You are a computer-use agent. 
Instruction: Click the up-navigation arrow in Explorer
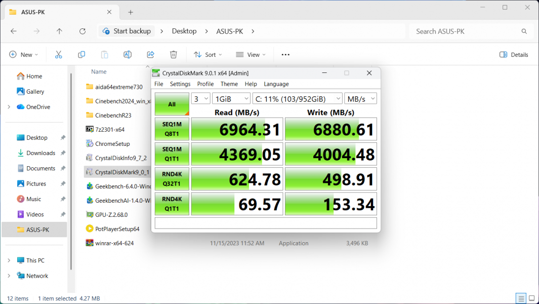click(x=59, y=31)
